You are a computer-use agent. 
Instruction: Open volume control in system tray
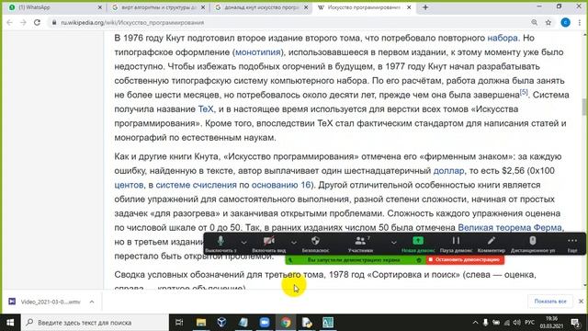click(516, 323)
